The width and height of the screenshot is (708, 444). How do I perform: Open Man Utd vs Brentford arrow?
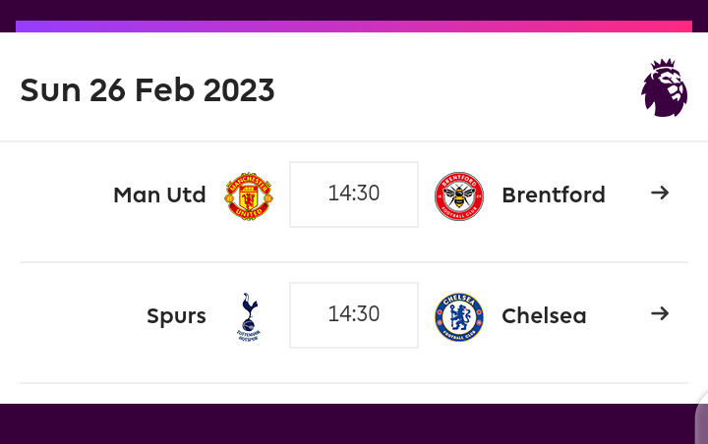point(660,194)
